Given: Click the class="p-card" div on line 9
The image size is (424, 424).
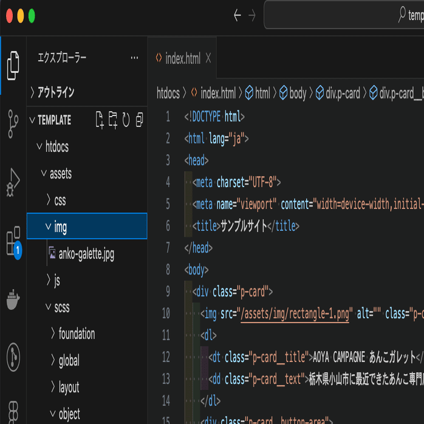Looking at the screenshot, I should [241, 292].
